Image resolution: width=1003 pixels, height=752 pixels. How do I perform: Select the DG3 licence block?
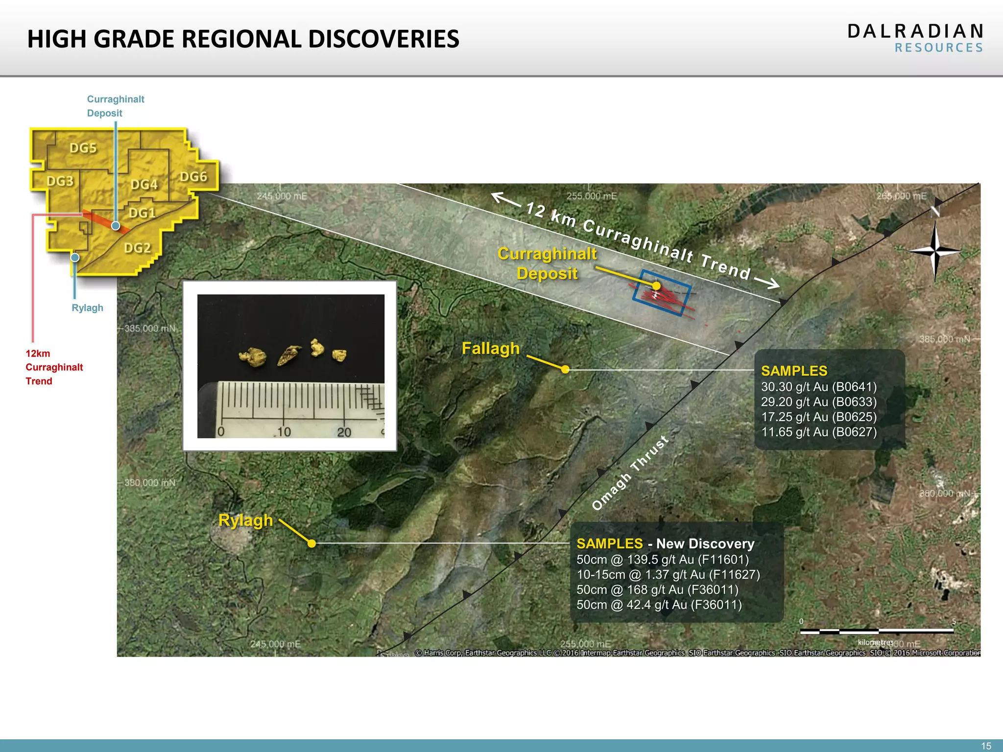[x=60, y=181]
